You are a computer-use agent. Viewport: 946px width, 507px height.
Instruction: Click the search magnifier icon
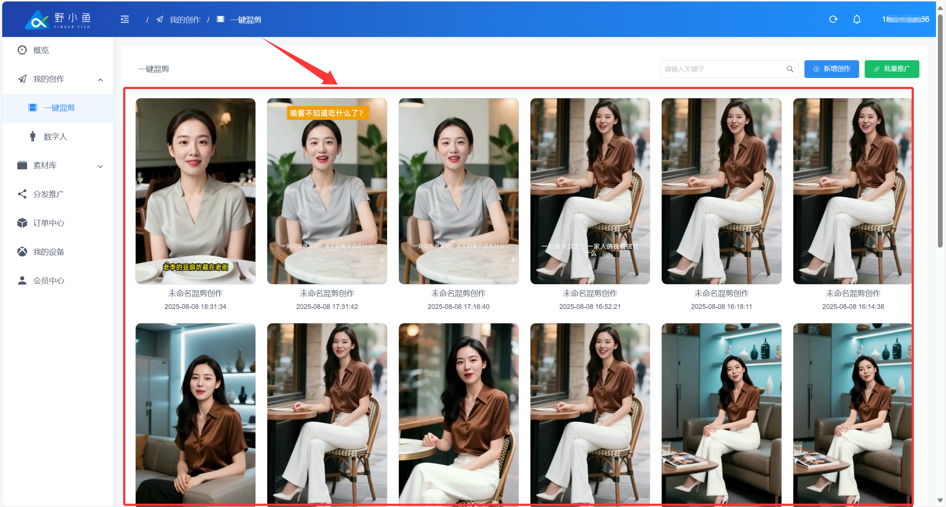790,69
